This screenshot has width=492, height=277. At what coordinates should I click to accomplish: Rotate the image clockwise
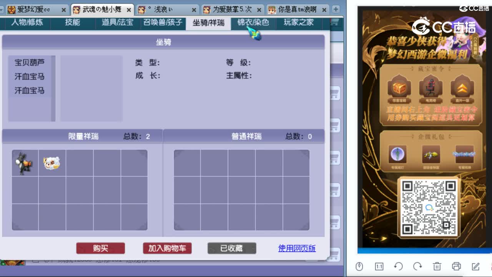pos(417,266)
